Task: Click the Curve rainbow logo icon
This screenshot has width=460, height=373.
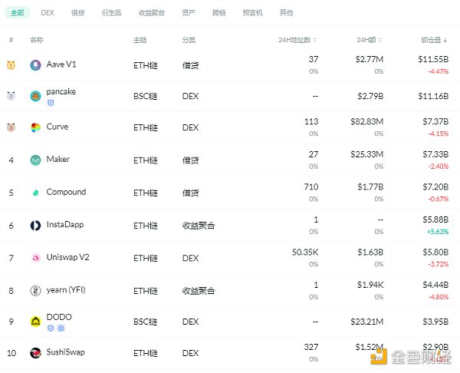Action: 35,127
